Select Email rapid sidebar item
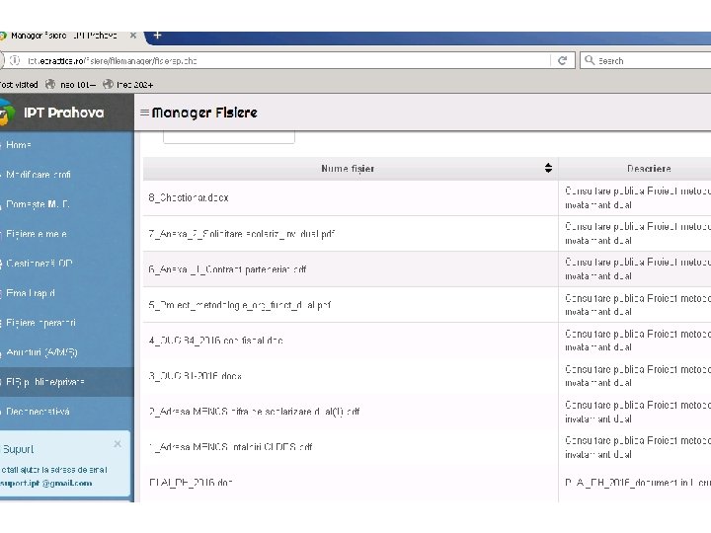The height and width of the screenshot is (533, 711). pyautogui.click(x=31, y=293)
